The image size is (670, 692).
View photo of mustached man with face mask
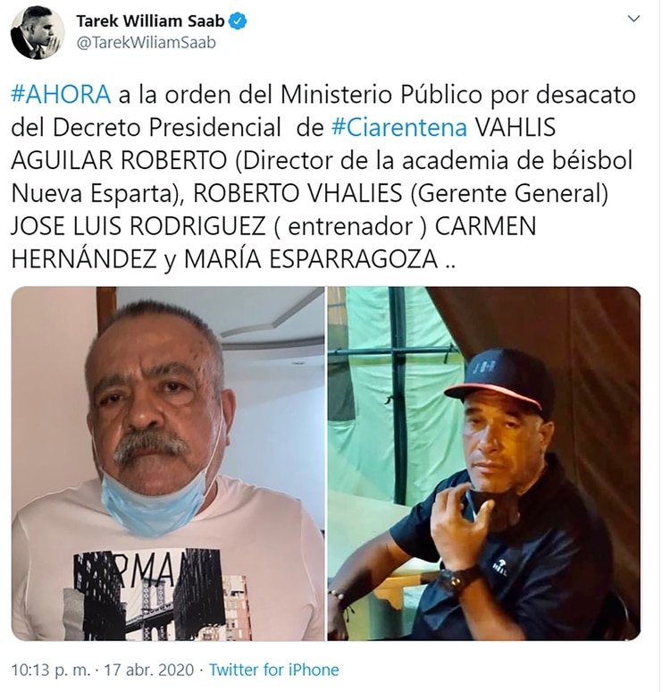[x=168, y=463]
